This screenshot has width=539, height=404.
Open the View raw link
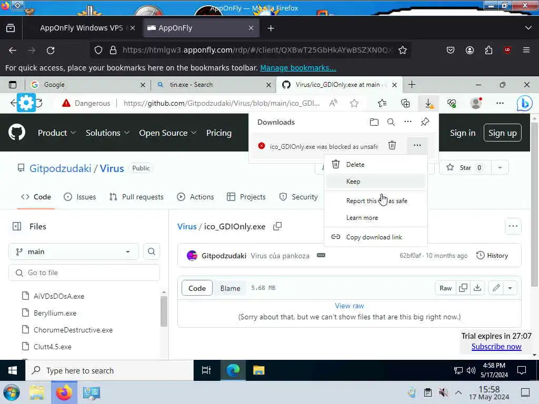click(350, 306)
